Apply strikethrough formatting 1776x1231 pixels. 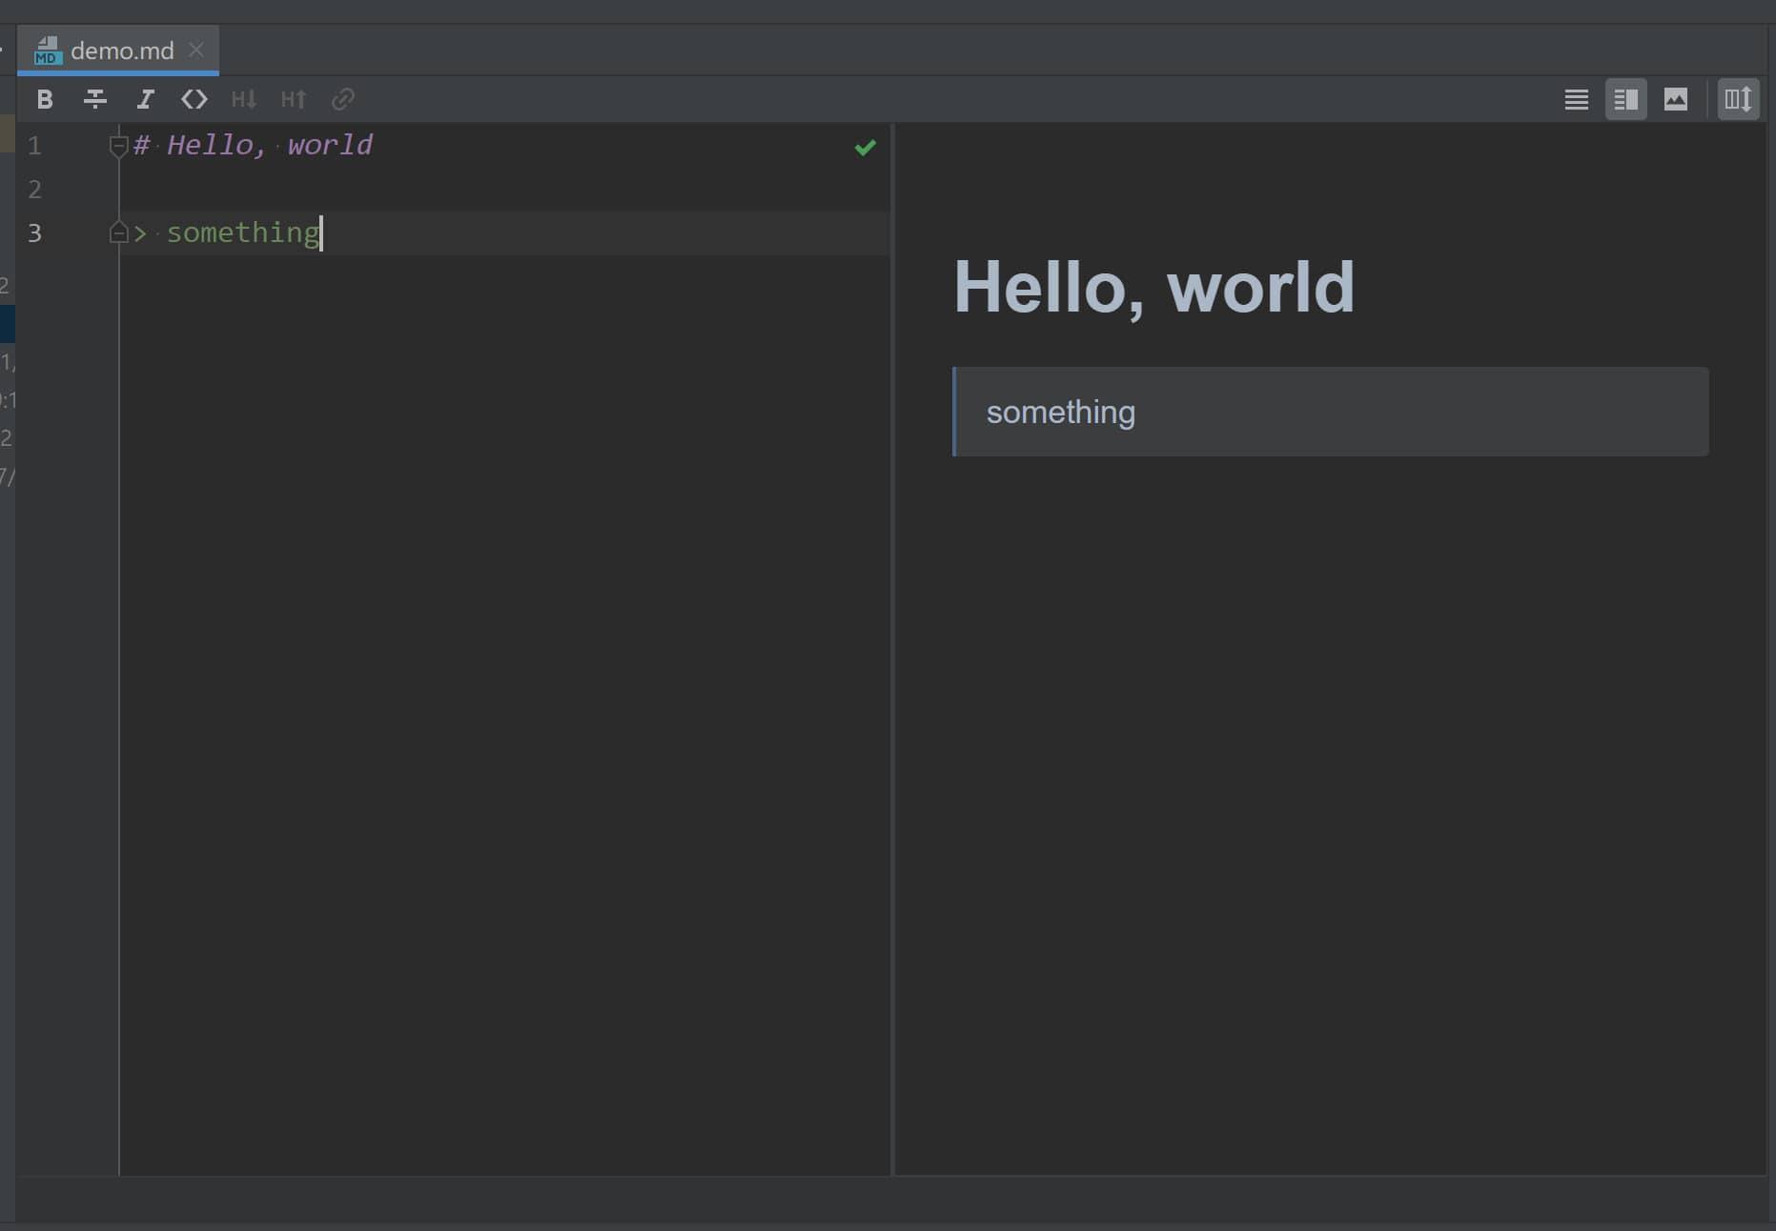pos(95,99)
